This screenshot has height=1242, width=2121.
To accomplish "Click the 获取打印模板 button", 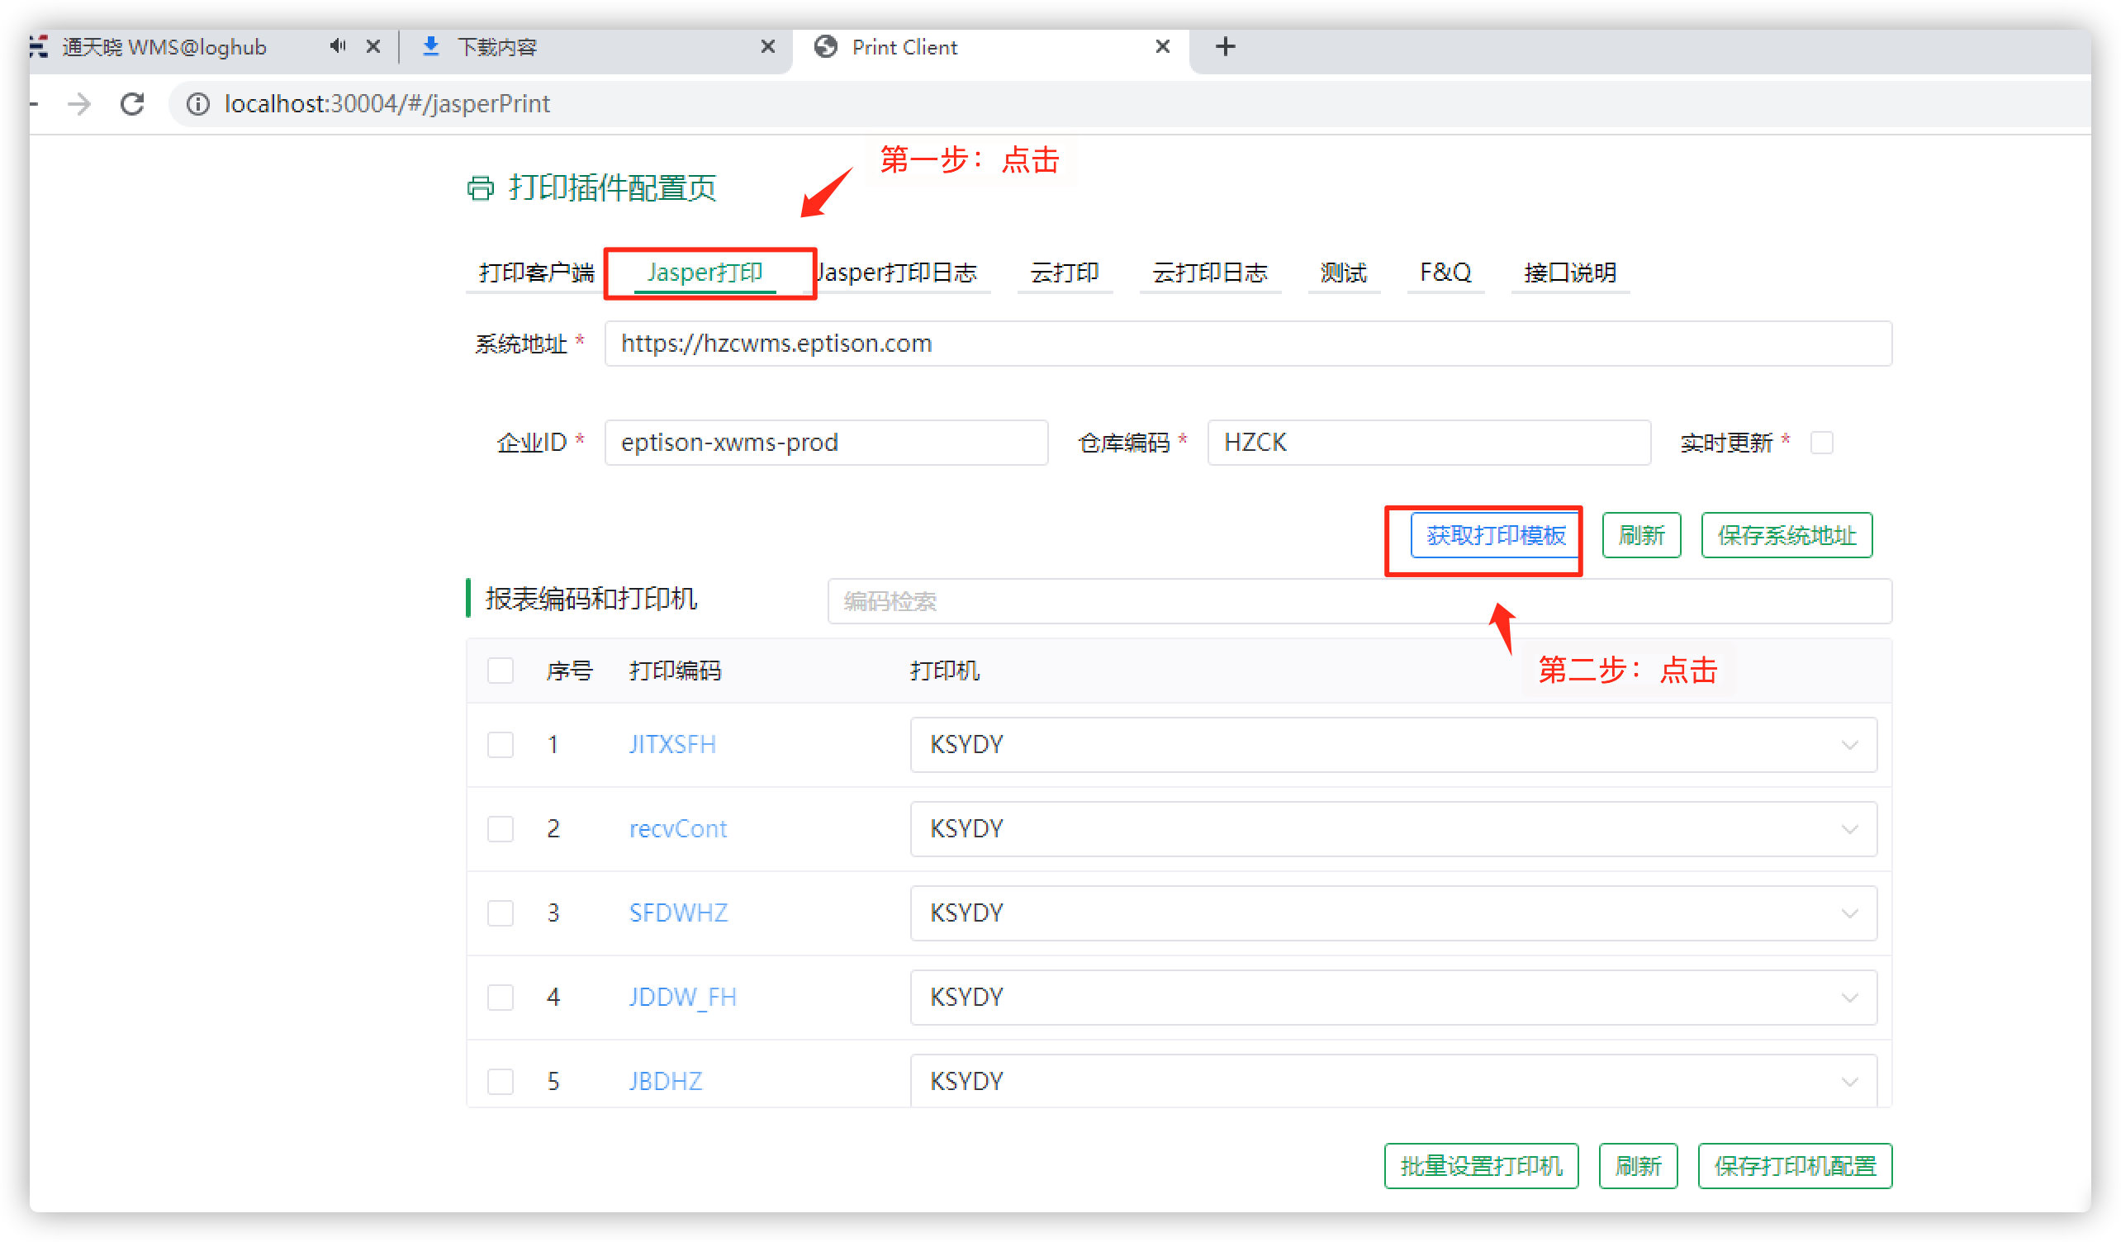I will click(x=1495, y=535).
